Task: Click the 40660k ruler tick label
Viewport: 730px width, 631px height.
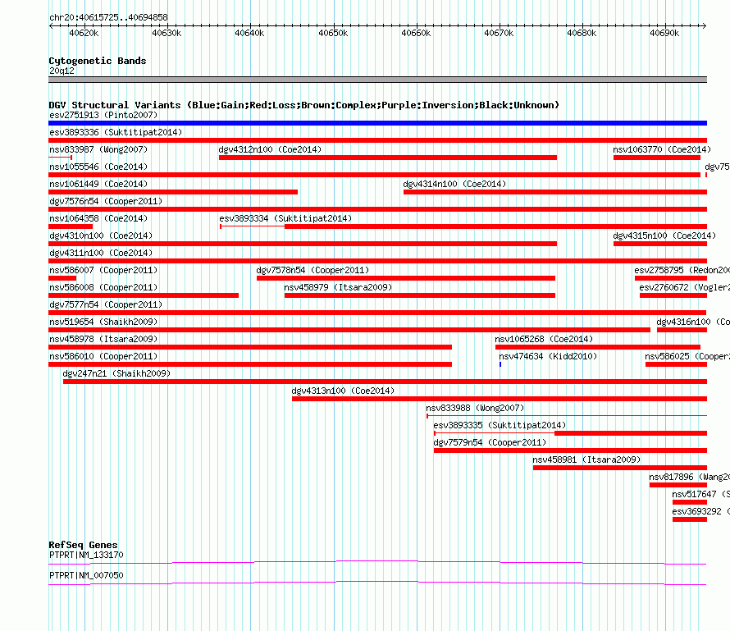Action: 416,33
